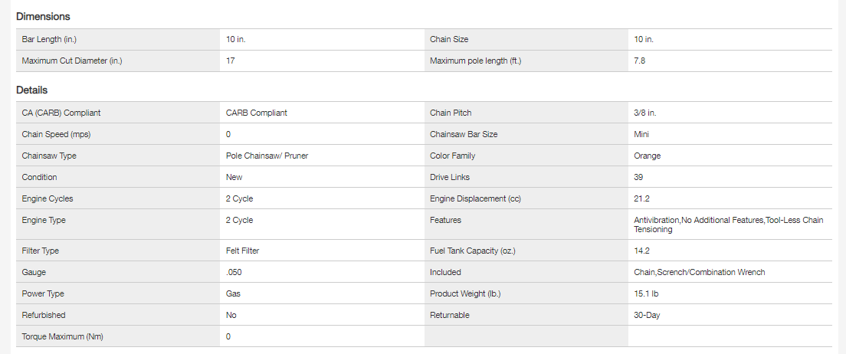The width and height of the screenshot is (846, 354).
Task: Select Pole Chainsaw/ Pruner text
Action: pos(267,156)
